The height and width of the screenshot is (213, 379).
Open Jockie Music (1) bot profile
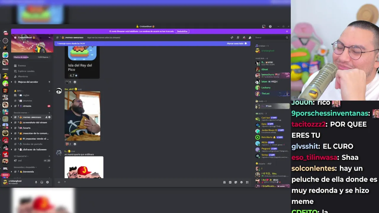click(272, 131)
